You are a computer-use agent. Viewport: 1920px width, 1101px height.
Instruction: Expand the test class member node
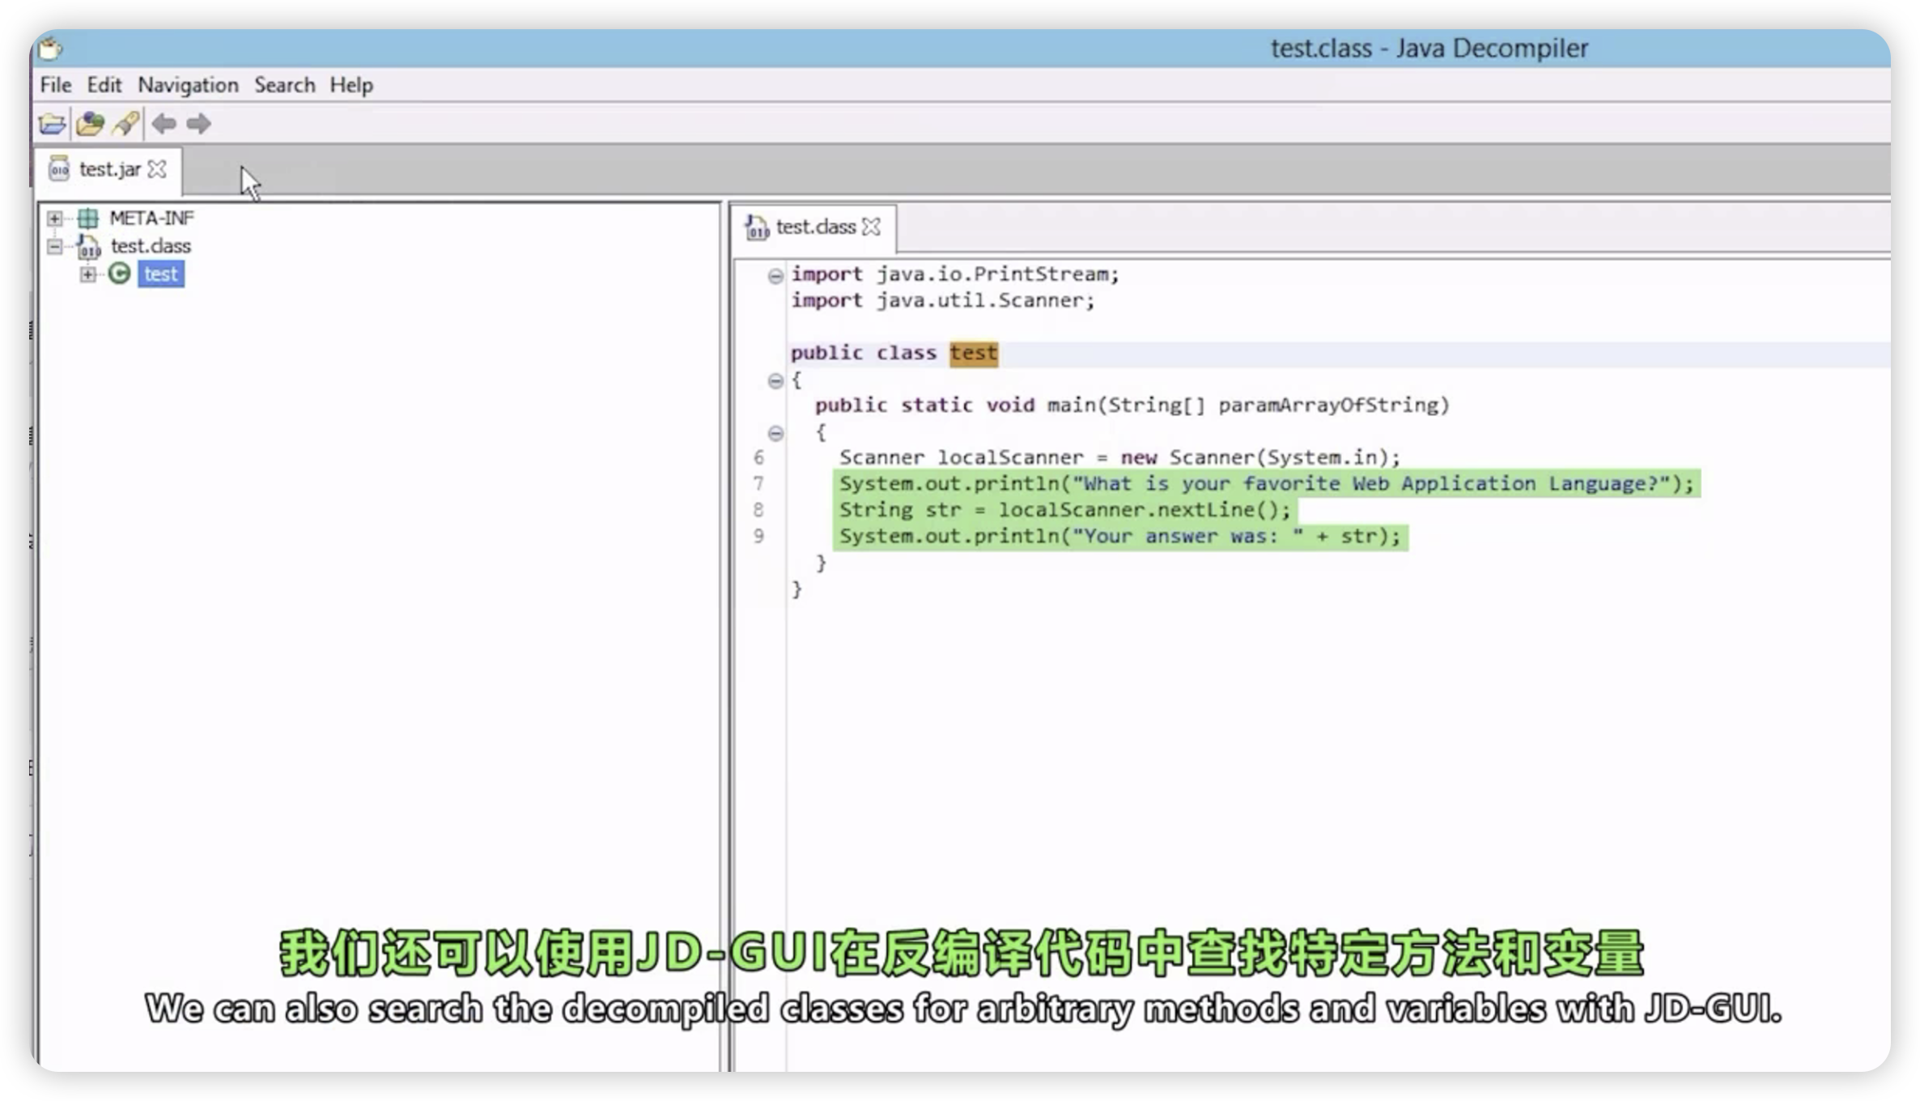(87, 274)
